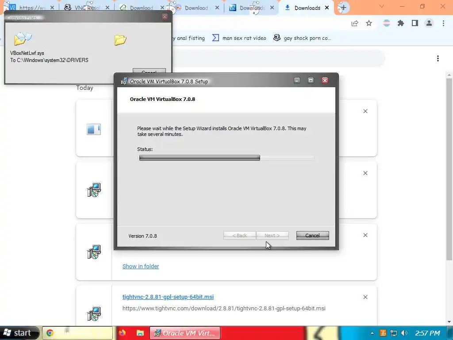Remove the download card with Show in folder

[365, 235]
